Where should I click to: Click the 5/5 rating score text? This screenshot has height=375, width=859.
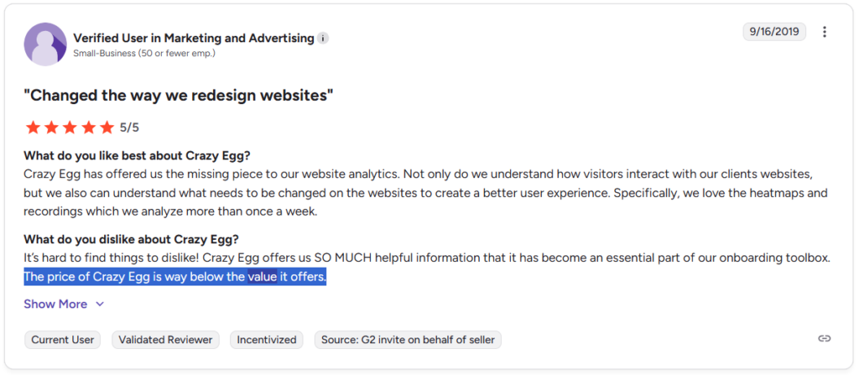coord(129,128)
